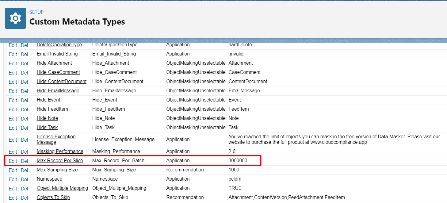The width and height of the screenshot is (447, 203).
Task: Edit the Namespace row
Action: click(x=13, y=179)
